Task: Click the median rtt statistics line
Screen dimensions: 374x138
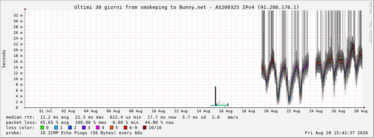Action: coord(122,117)
